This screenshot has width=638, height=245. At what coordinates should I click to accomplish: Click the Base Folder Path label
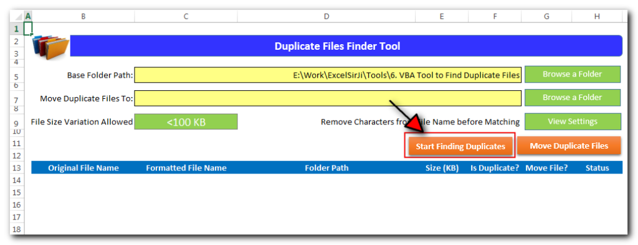[x=100, y=75]
